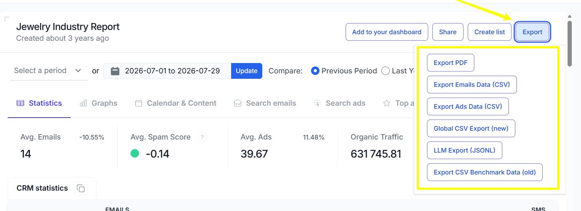Screen dimensions: 581x211
Task: Choose Export PDF from the menu
Action: [450, 63]
